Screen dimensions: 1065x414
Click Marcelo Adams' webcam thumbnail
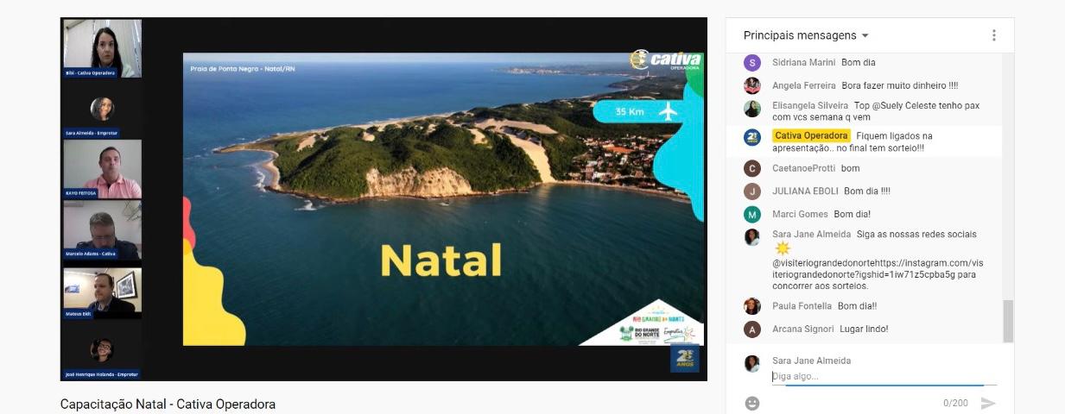102,229
